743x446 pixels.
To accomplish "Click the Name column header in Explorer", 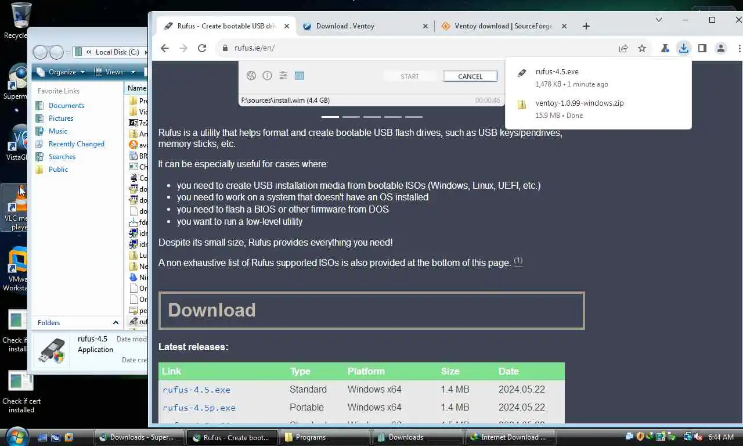I will 137,88.
